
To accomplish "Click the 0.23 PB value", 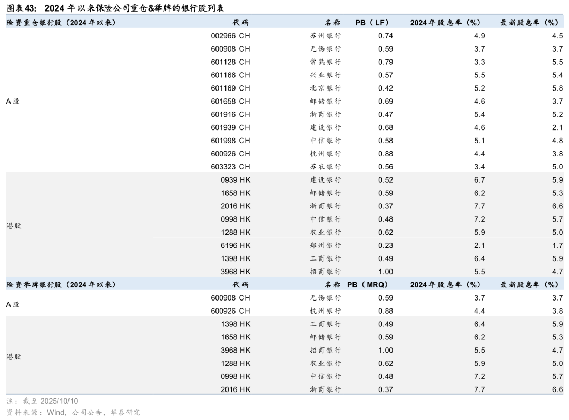I will [x=385, y=245].
